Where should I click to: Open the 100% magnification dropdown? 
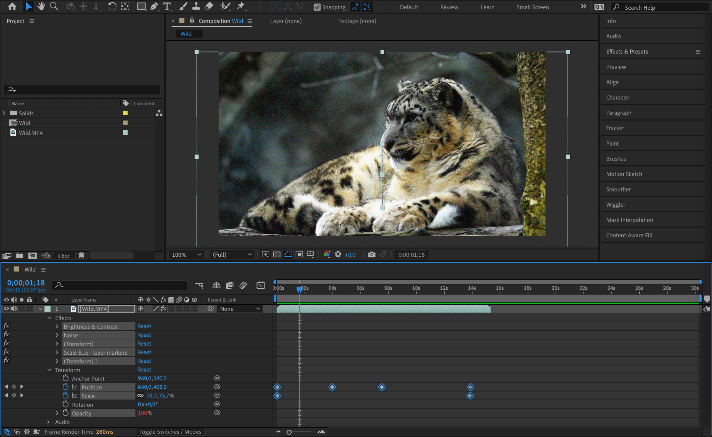pos(187,255)
